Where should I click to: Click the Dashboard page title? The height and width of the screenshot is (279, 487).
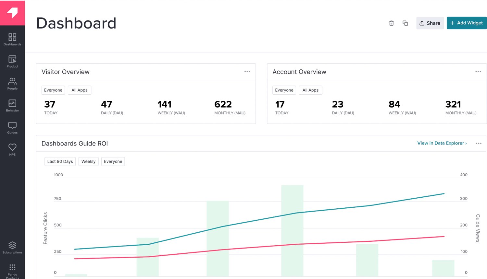(76, 23)
